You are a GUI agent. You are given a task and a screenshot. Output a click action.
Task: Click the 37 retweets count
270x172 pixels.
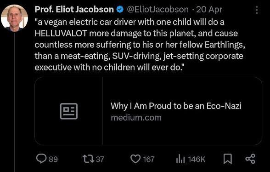(100, 159)
